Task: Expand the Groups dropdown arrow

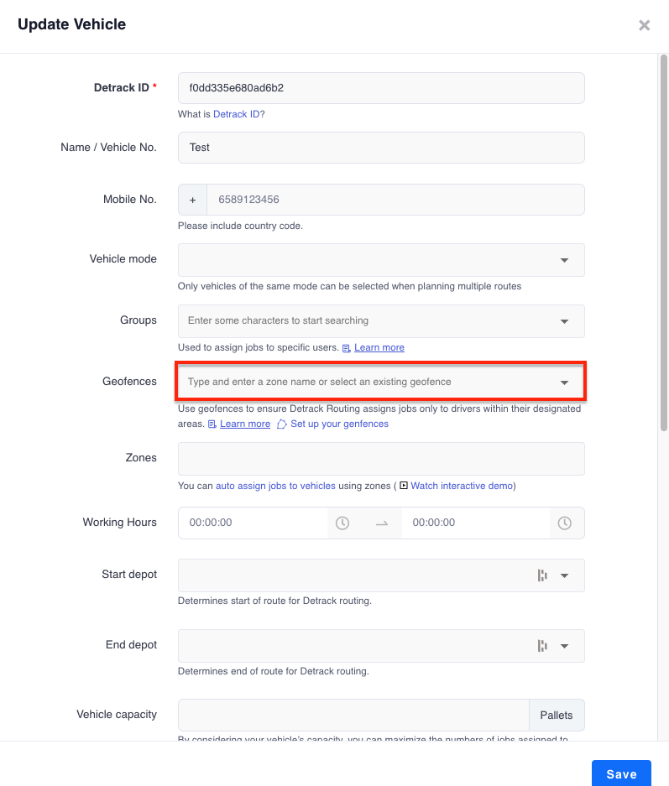Action: (x=564, y=321)
